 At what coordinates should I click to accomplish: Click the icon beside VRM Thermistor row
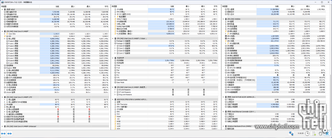coord(115,104)
